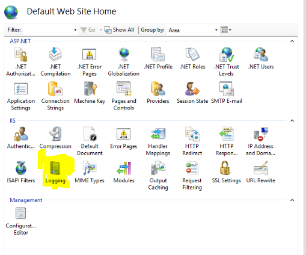
Task: Open .NET Profile feature
Action: click(x=158, y=58)
